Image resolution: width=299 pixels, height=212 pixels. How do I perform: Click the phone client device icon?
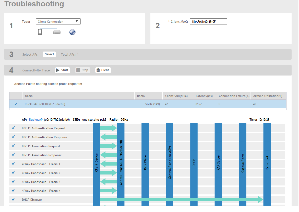(40, 32)
